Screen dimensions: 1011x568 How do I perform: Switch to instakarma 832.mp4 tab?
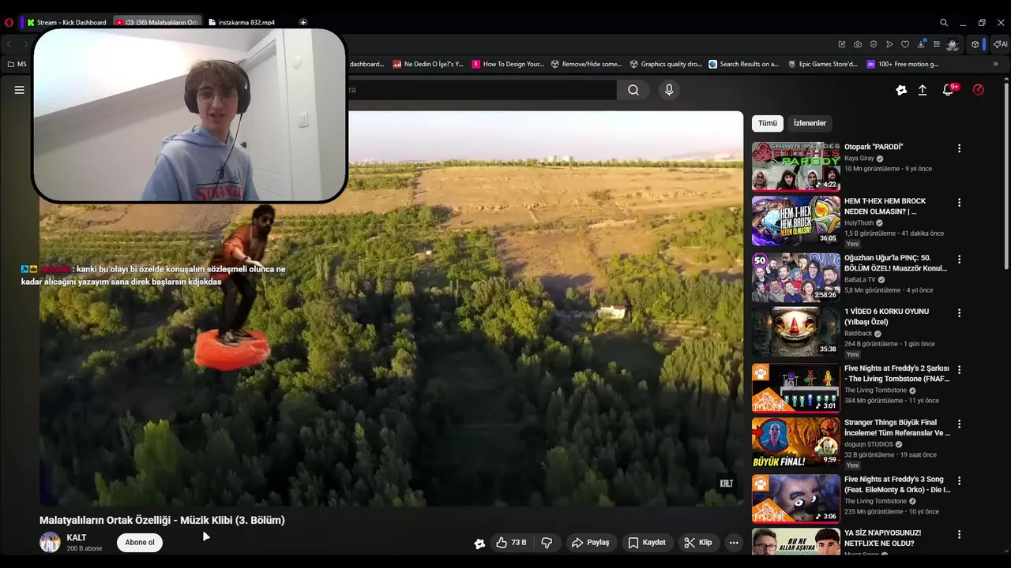(x=242, y=22)
